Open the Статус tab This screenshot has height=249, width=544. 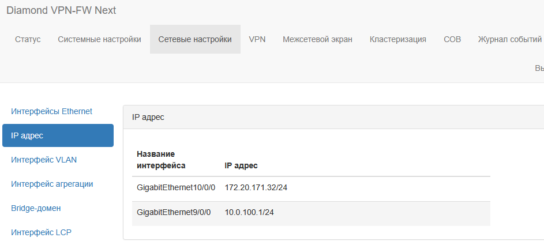tap(28, 39)
